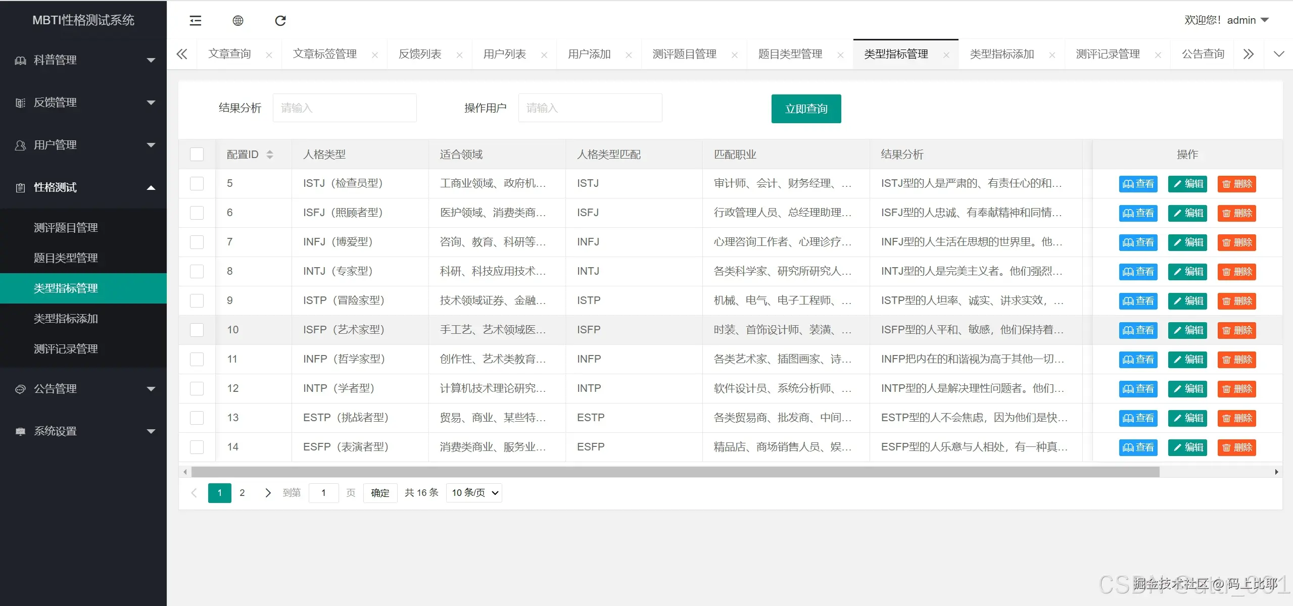Click 查看 button for ISTJ row
The width and height of the screenshot is (1293, 606).
click(x=1138, y=184)
